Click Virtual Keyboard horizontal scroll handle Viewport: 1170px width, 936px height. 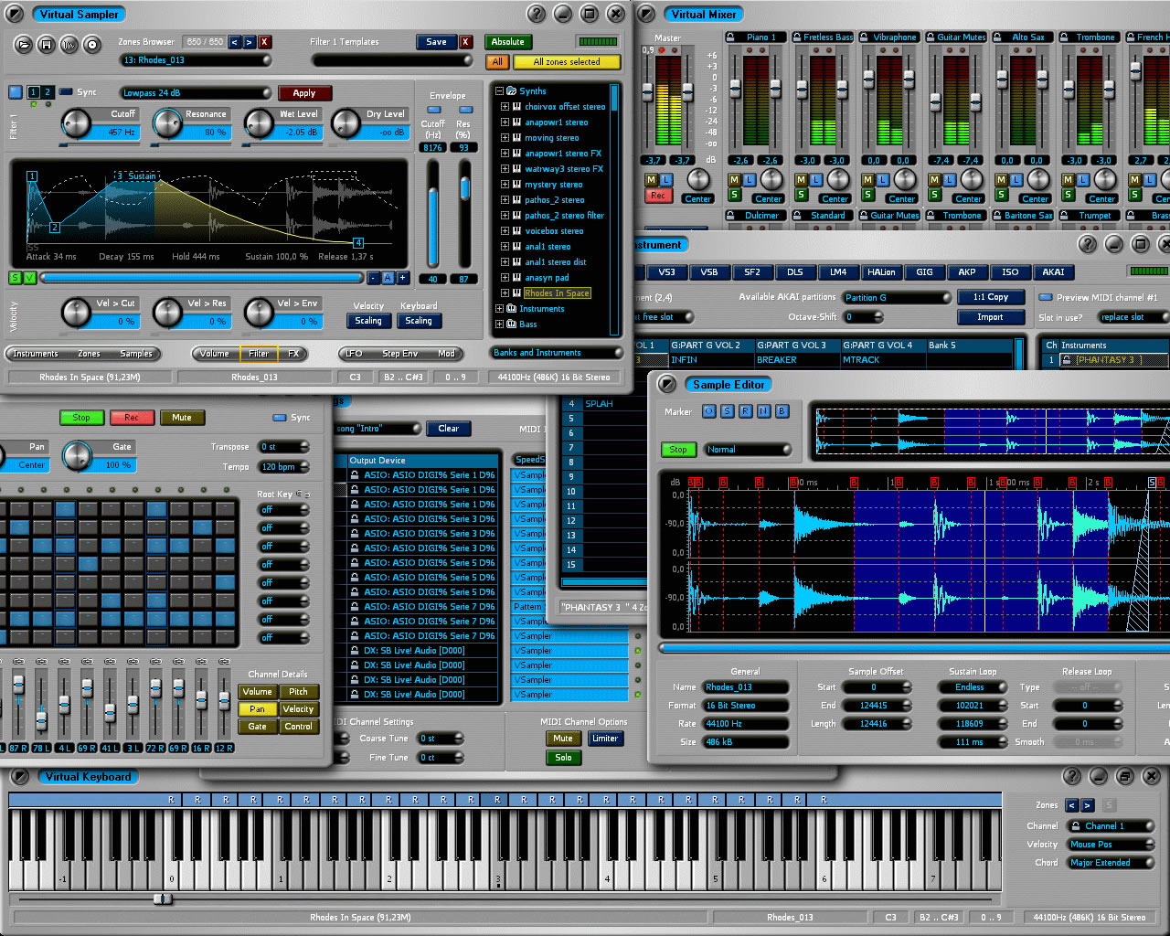click(x=163, y=899)
